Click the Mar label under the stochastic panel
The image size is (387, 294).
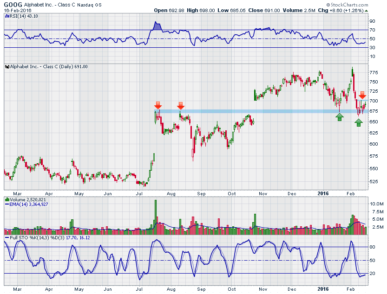[x=17, y=289]
